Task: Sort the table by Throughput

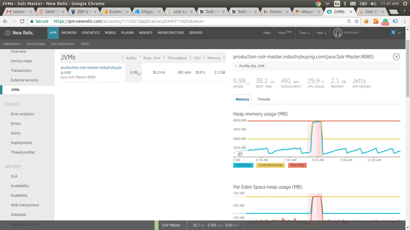Action: click(179, 58)
